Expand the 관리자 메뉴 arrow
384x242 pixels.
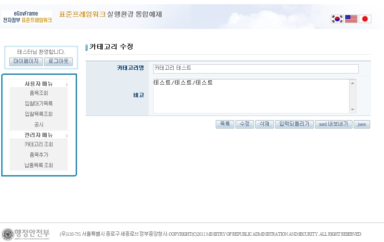tap(67, 135)
